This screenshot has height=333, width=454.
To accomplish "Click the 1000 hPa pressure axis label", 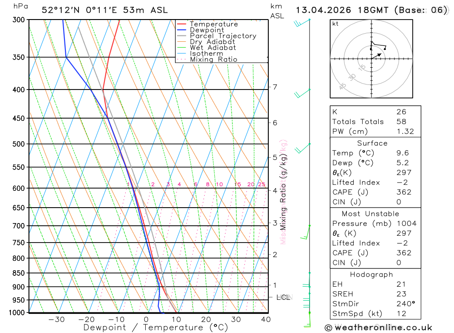I will (x=17, y=313).
